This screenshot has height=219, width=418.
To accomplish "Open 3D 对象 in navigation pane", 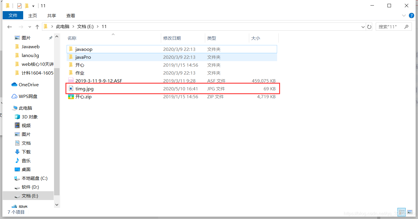I will pyautogui.click(x=30, y=117).
